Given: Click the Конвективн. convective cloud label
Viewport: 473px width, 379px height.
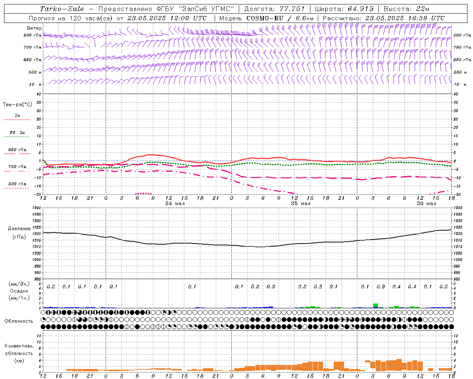Looking at the screenshot, I should coord(19,346).
